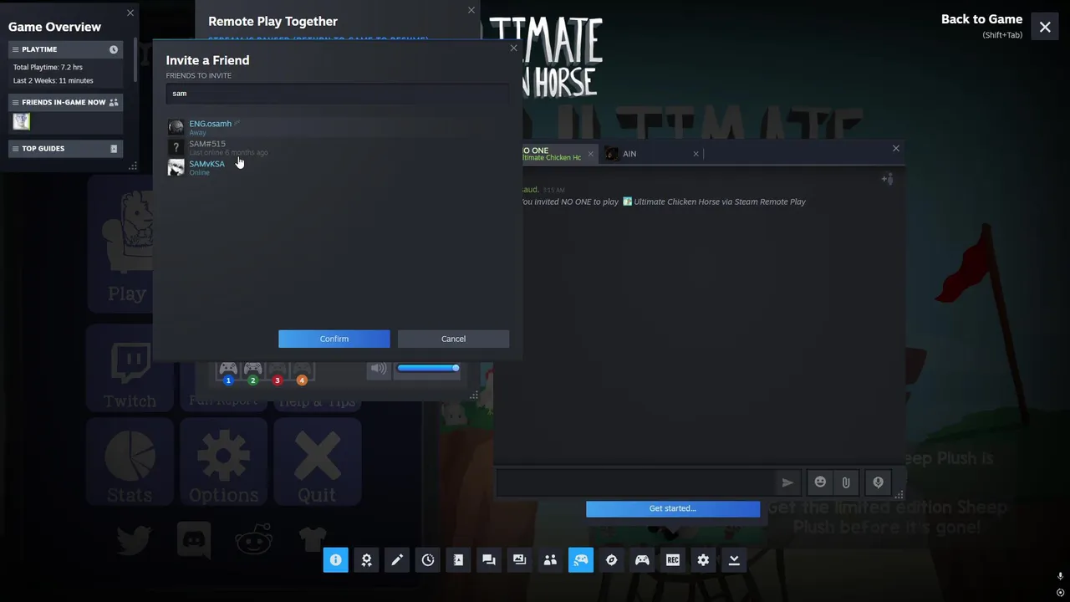Close the AIN chat tab

pos(695,154)
